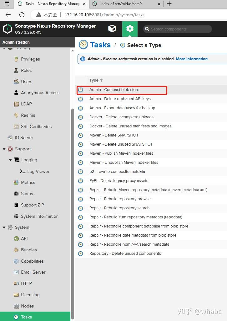
Task: Open Anonymous Access settings
Action: click(40, 93)
